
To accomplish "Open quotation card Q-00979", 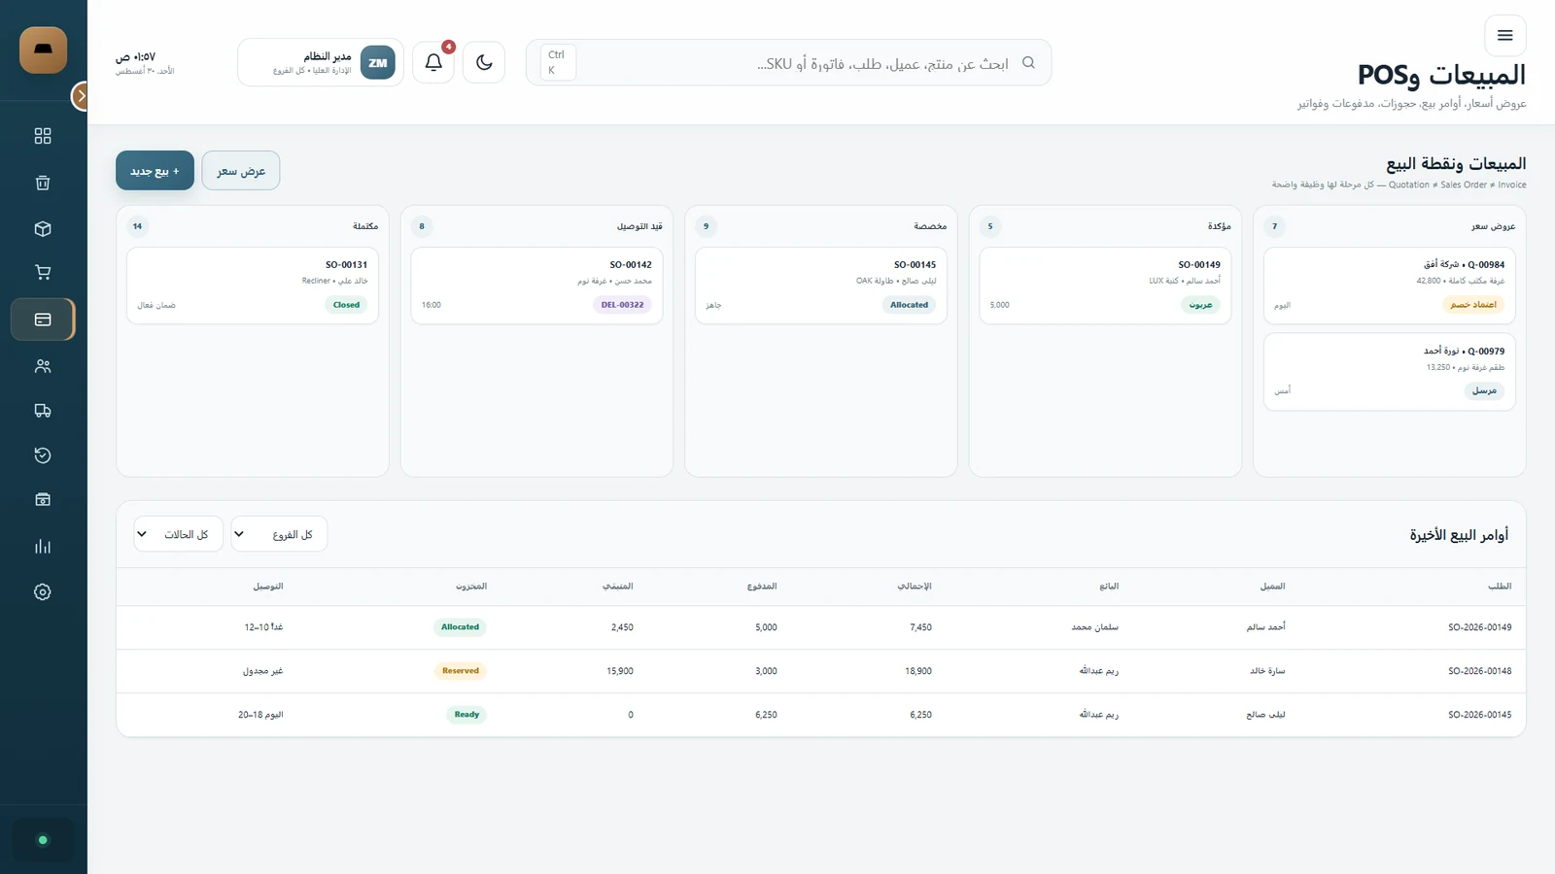I will [1390, 372].
